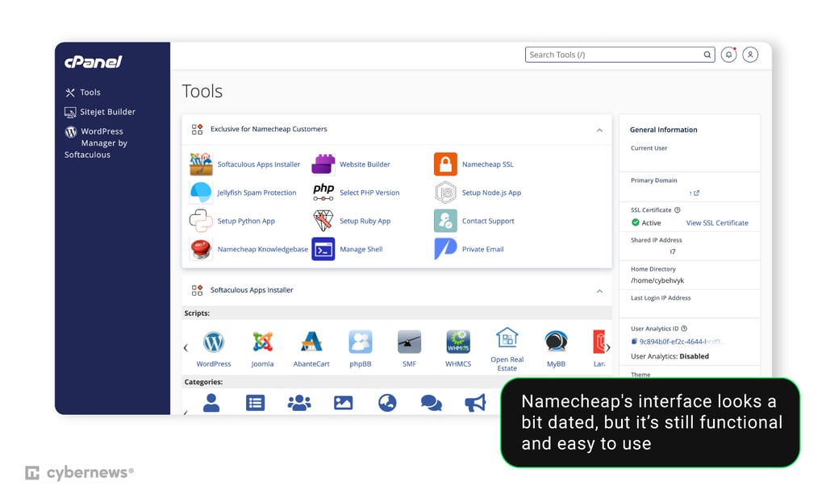Copy the User Analytics ID icon
The image size is (826, 502).
(634, 342)
